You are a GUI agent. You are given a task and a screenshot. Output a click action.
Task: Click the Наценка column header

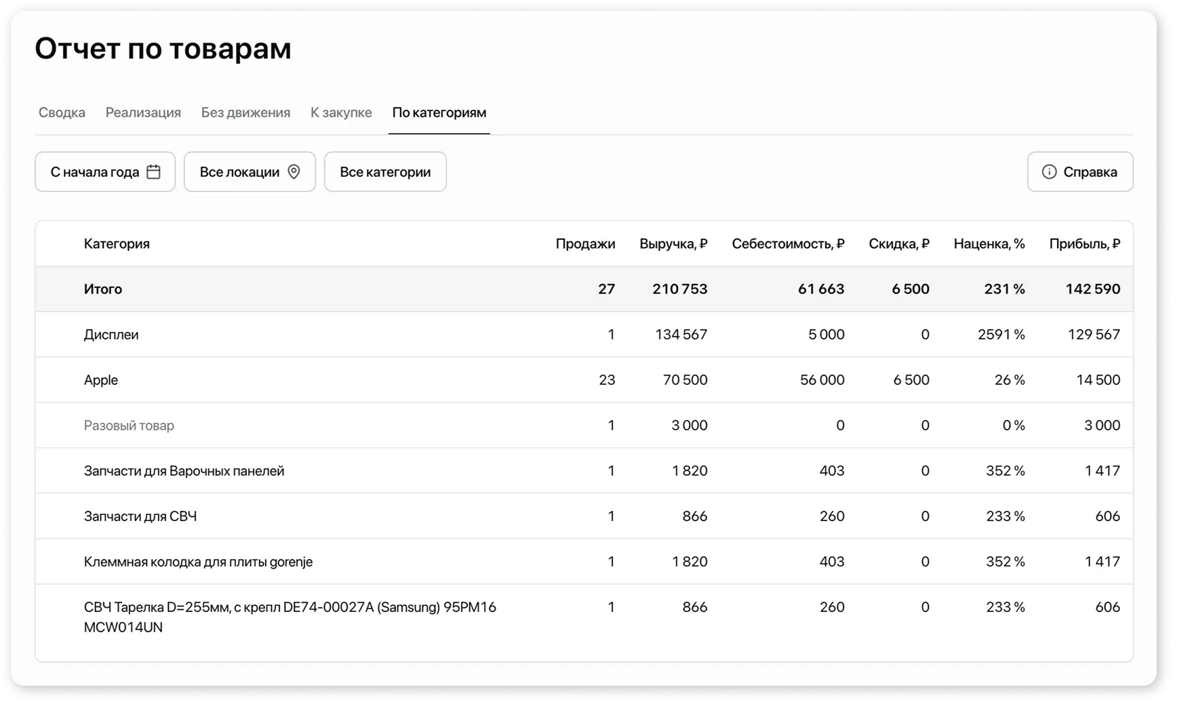[989, 244]
